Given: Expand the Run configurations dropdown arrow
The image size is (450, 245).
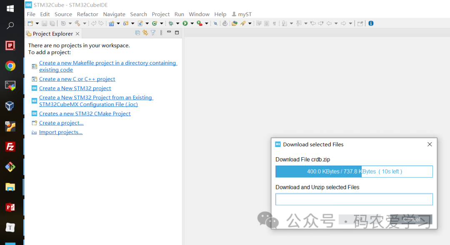Looking at the screenshot, I should click(192, 23).
